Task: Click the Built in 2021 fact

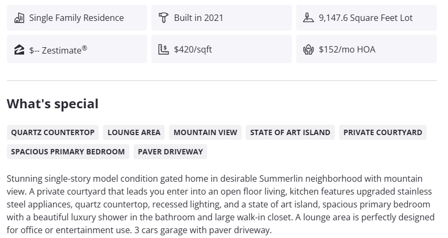Action: (199, 18)
